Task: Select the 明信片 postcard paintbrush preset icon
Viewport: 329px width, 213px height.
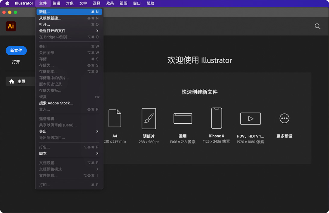Action: (x=149, y=118)
